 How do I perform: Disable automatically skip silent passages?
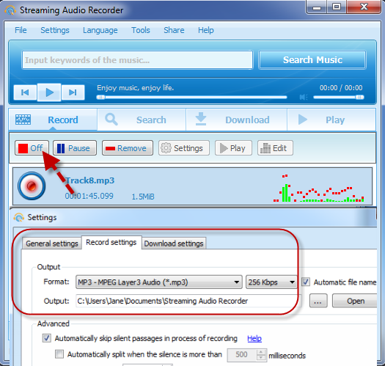click(x=47, y=338)
